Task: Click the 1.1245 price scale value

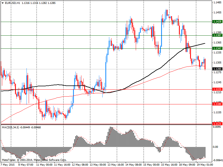Action: pyautogui.click(x=218, y=82)
